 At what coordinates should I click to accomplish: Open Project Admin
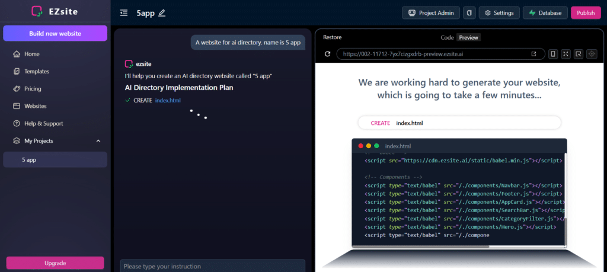(431, 13)
